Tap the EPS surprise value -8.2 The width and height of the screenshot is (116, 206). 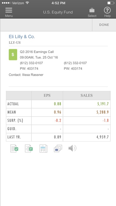click(x=58, y=120)
